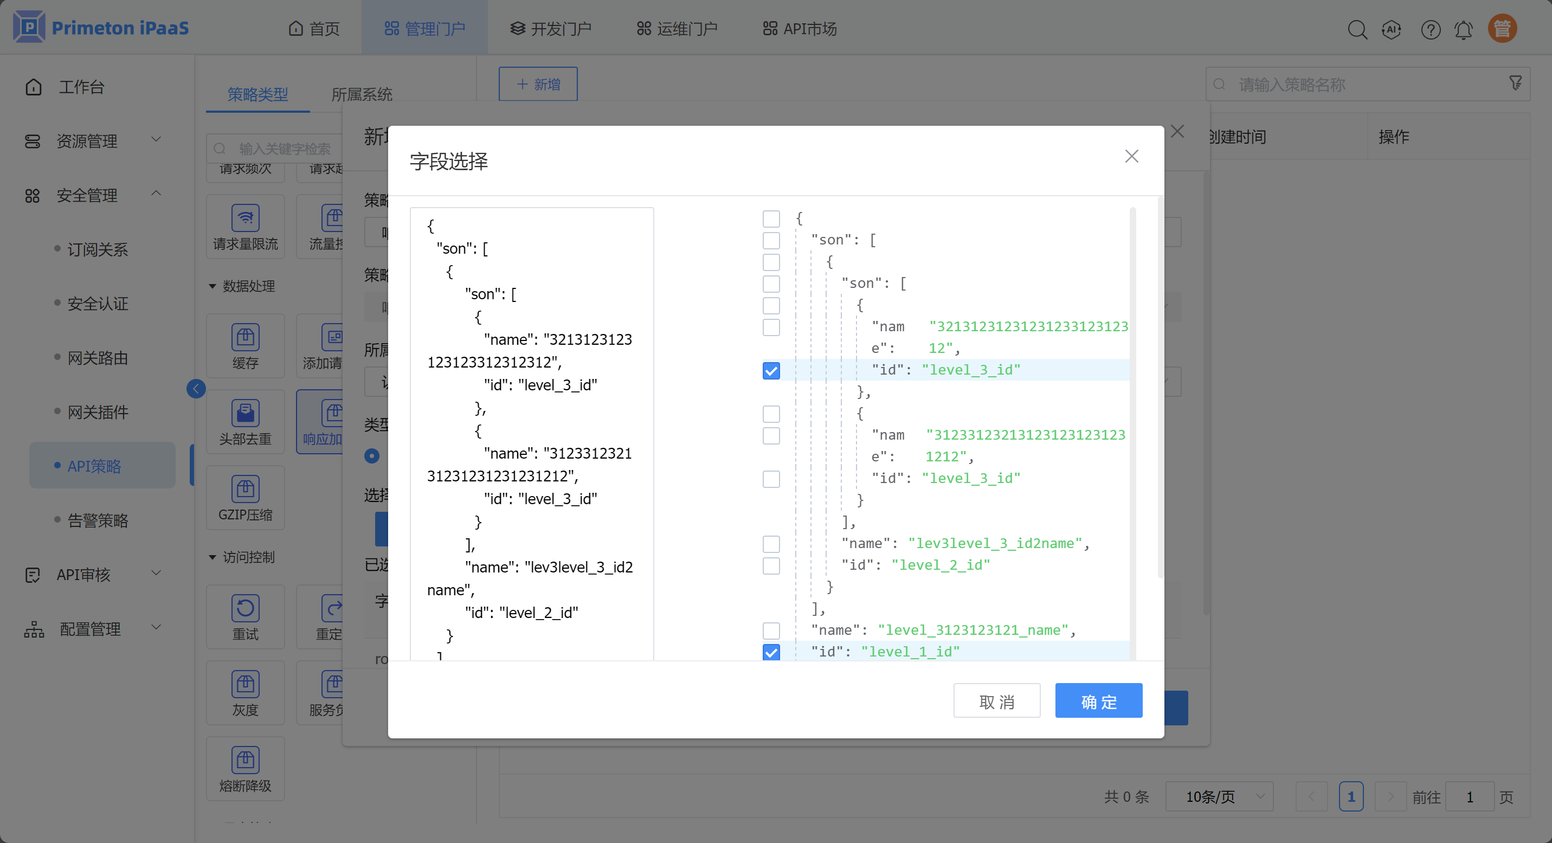Collapse the sidebar with blue arrow button
The width and height of the screenshot is (1552, 843).
click(196, 389)
